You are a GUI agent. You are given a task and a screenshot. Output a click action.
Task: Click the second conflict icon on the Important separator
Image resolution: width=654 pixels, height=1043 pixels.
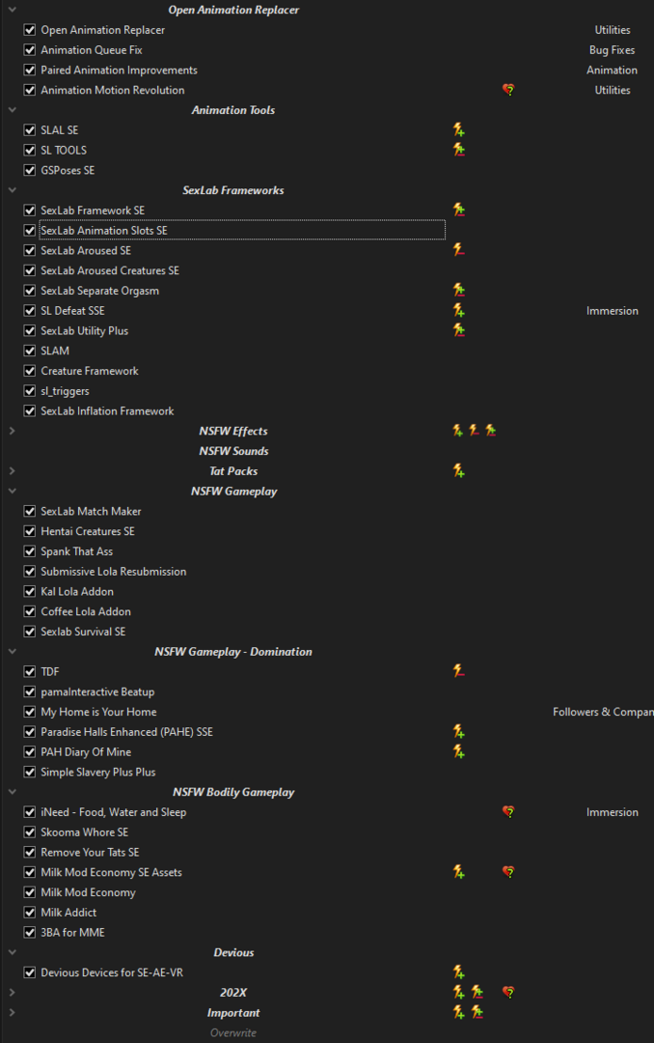(x=477, y=1012)
